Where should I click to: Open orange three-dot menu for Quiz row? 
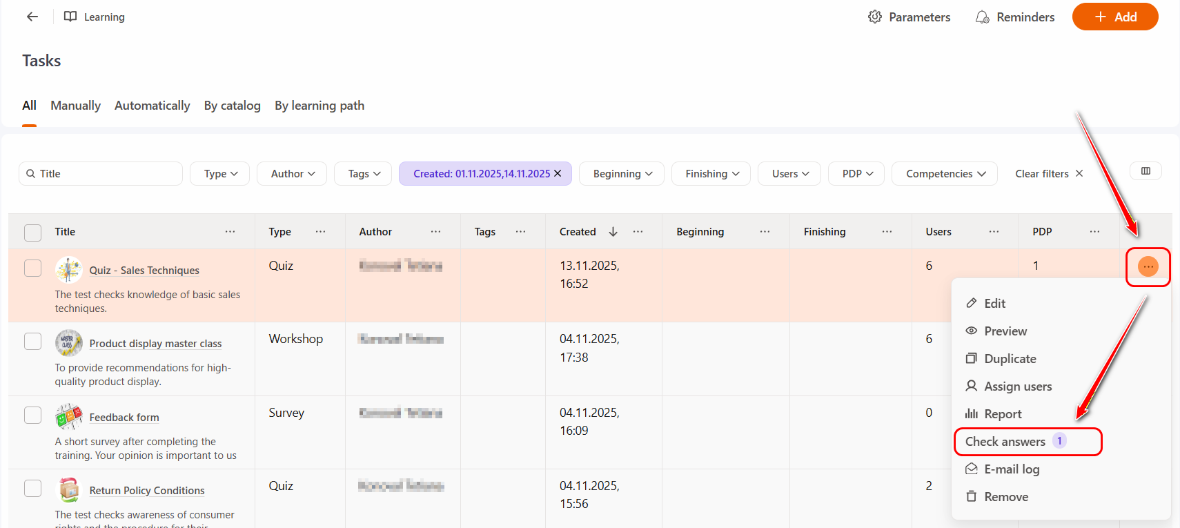tap(1148, 266)
